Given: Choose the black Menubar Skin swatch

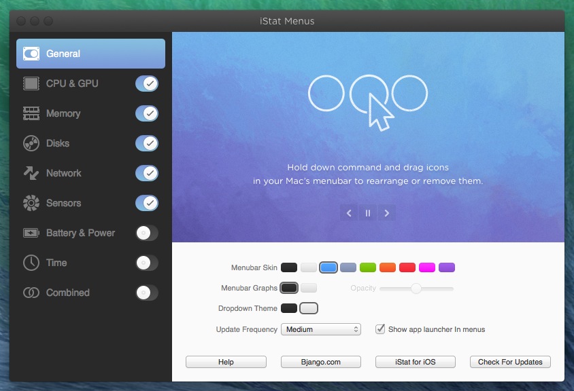Looking at the screenshot, I should [289, 267].
